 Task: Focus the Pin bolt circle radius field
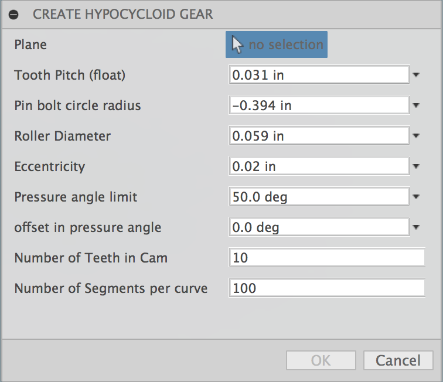318,105
